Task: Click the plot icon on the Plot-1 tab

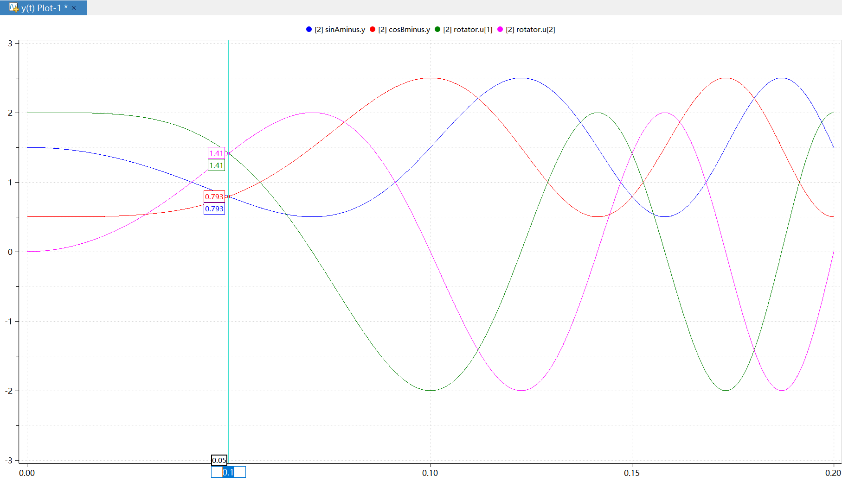Action: (x=13, y=7)
